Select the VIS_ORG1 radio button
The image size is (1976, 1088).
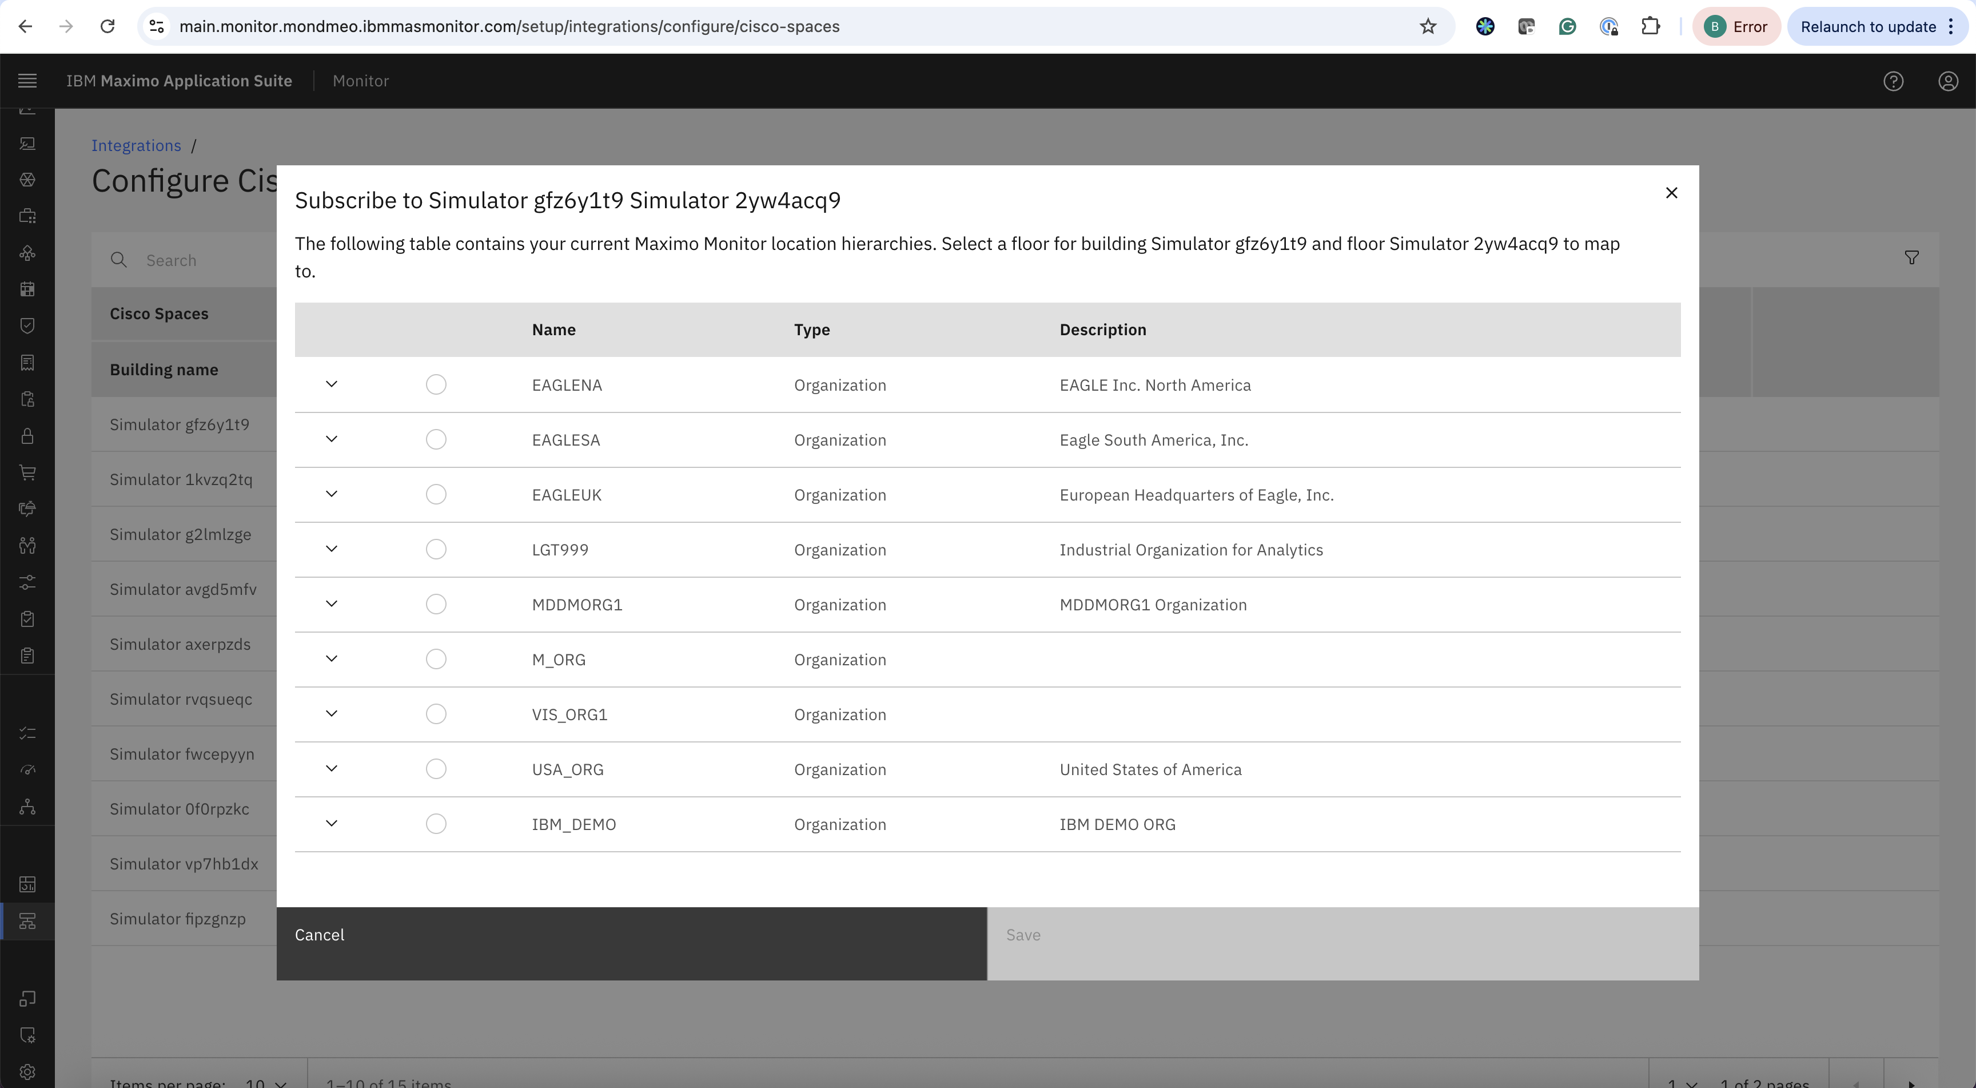pos(436,714)
